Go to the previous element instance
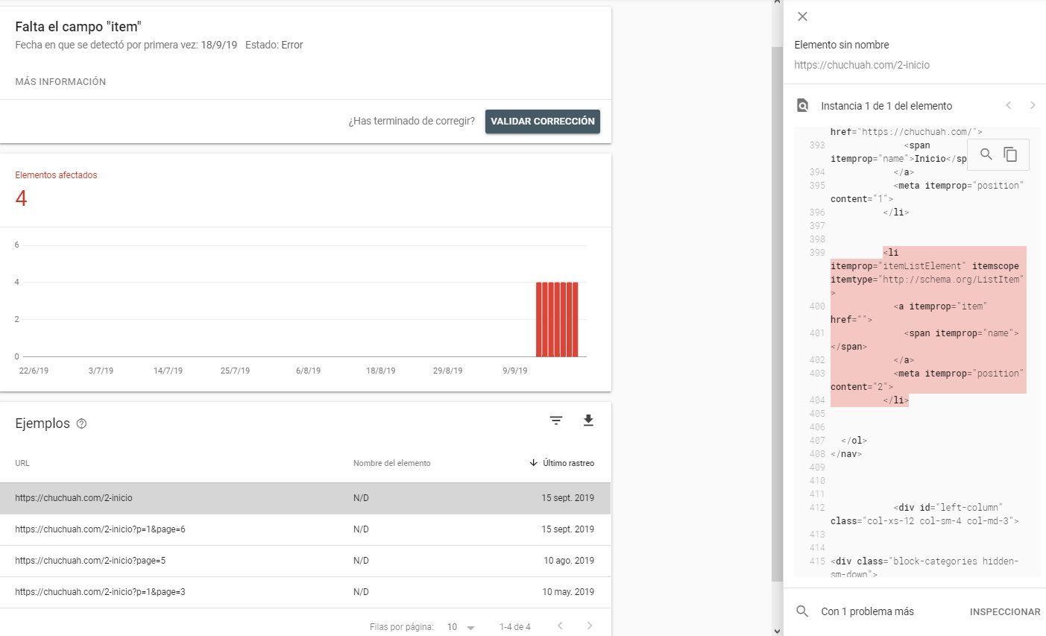 (1009, 105)
